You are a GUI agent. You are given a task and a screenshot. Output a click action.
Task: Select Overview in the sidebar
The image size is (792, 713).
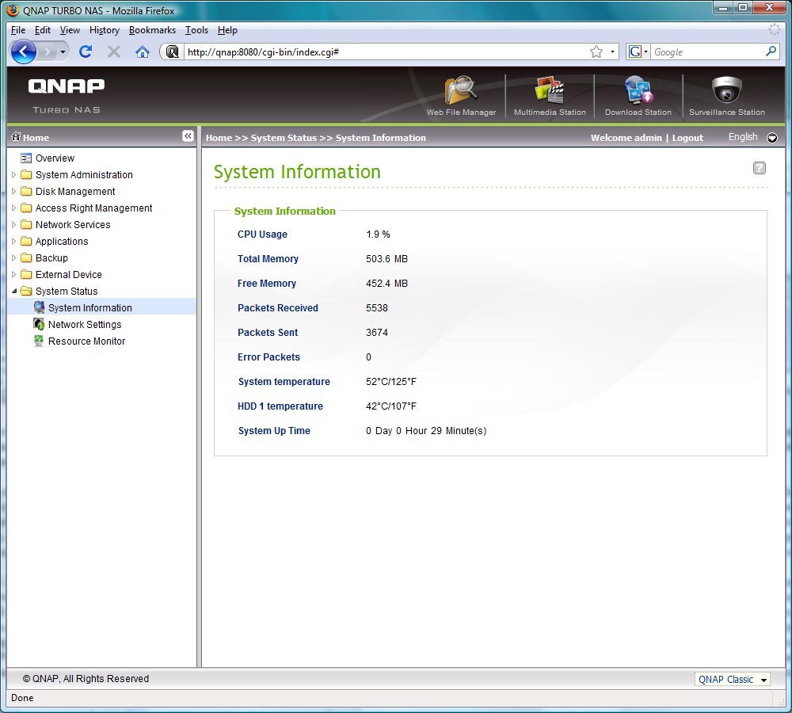[x=55, y=158]
